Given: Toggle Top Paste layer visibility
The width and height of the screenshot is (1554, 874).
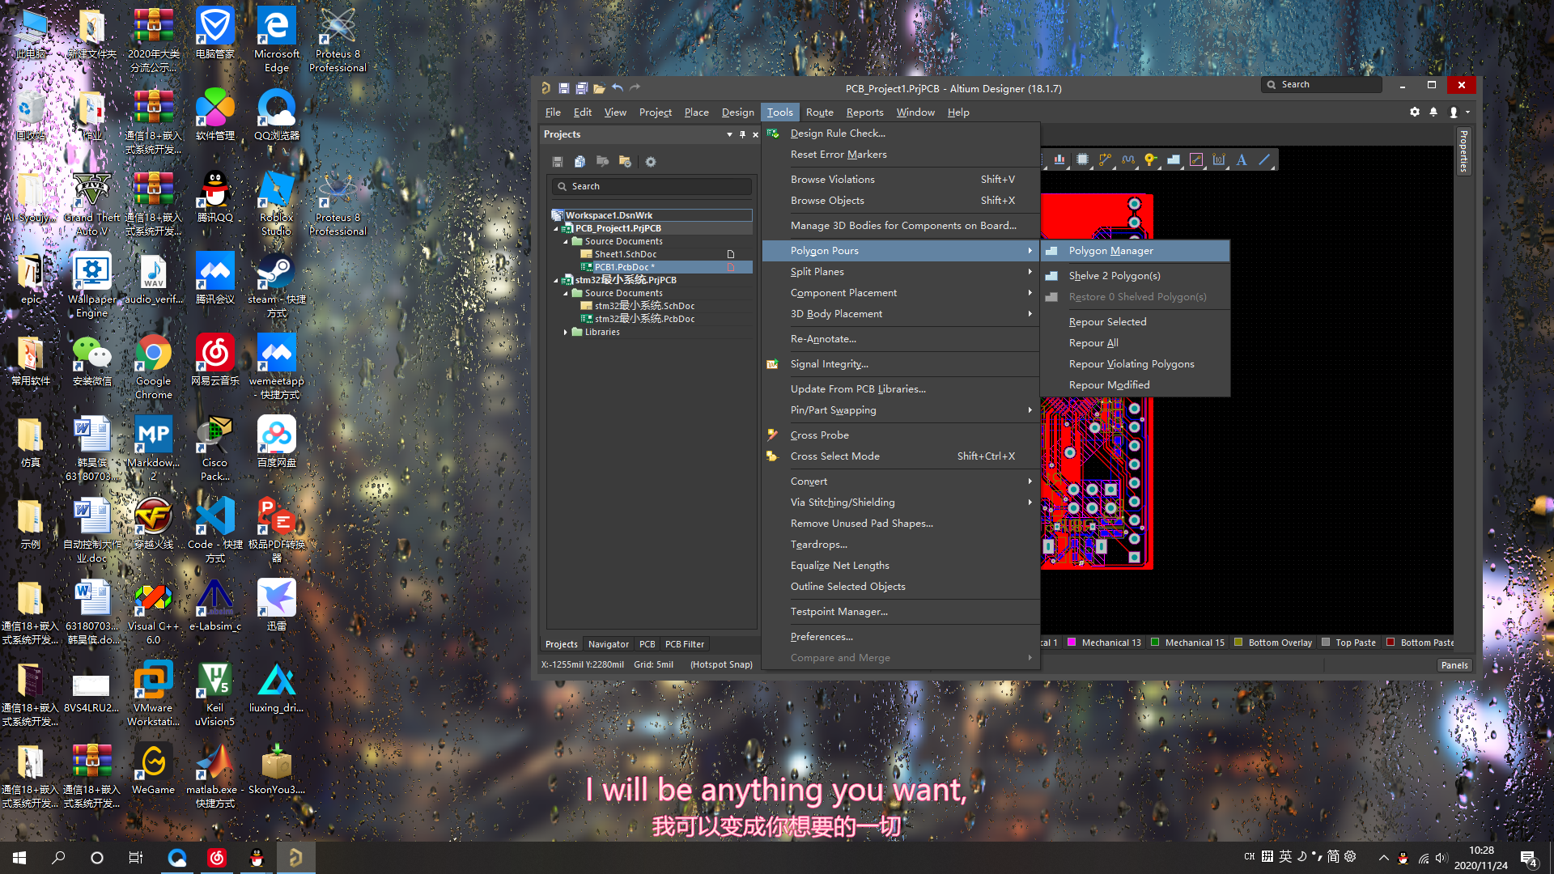Looking at the screenshot, I should click(x=1326, y=642).
